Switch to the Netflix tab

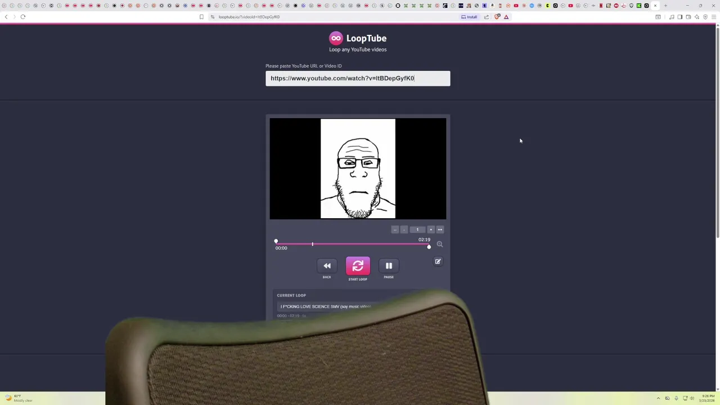tap(601, 6)
